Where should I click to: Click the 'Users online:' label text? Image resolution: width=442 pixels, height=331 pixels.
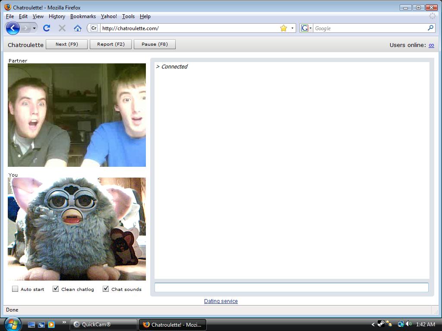407,45
